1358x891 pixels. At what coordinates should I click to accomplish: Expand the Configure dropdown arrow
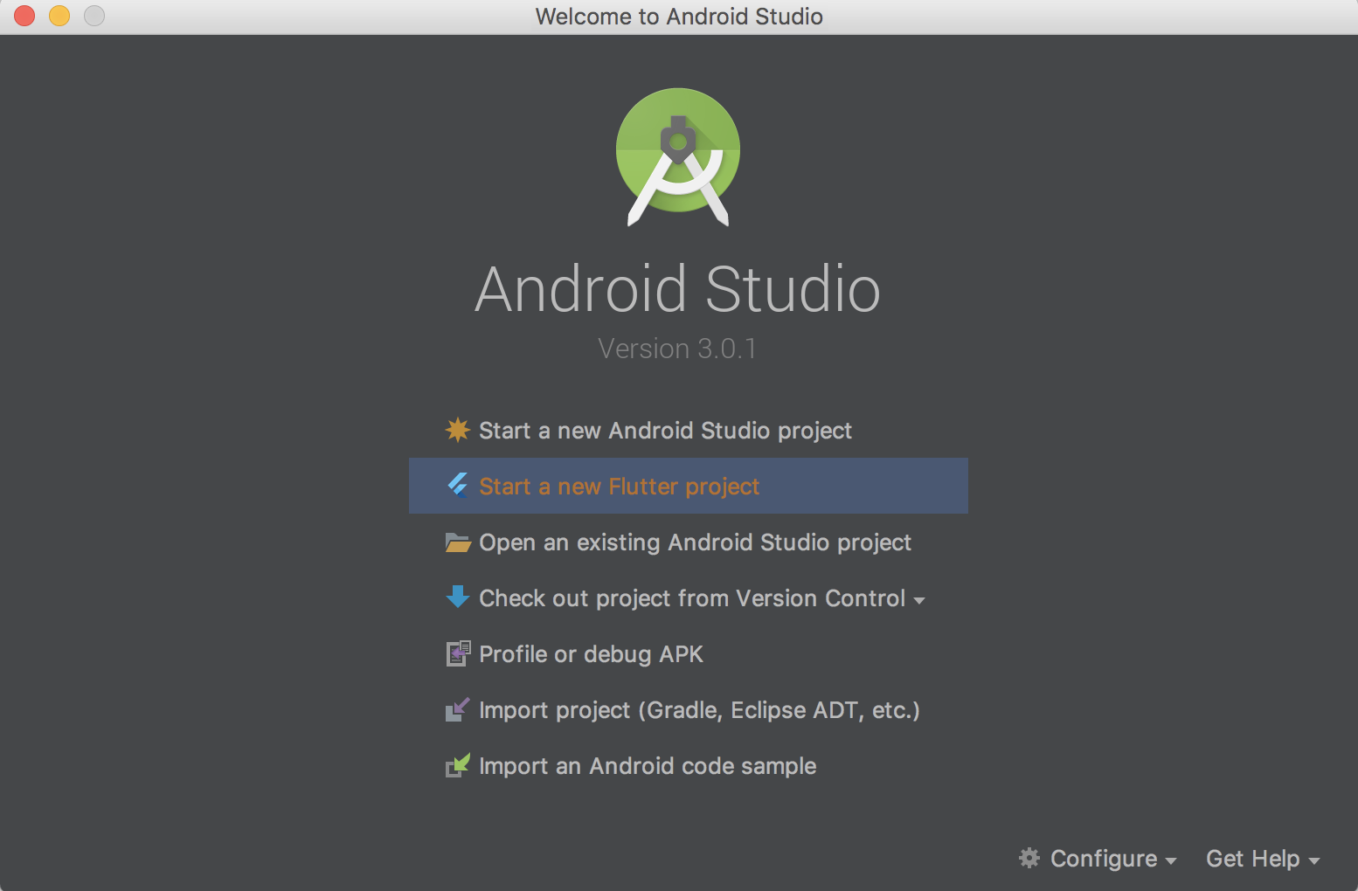click(x=1171, y=861)
